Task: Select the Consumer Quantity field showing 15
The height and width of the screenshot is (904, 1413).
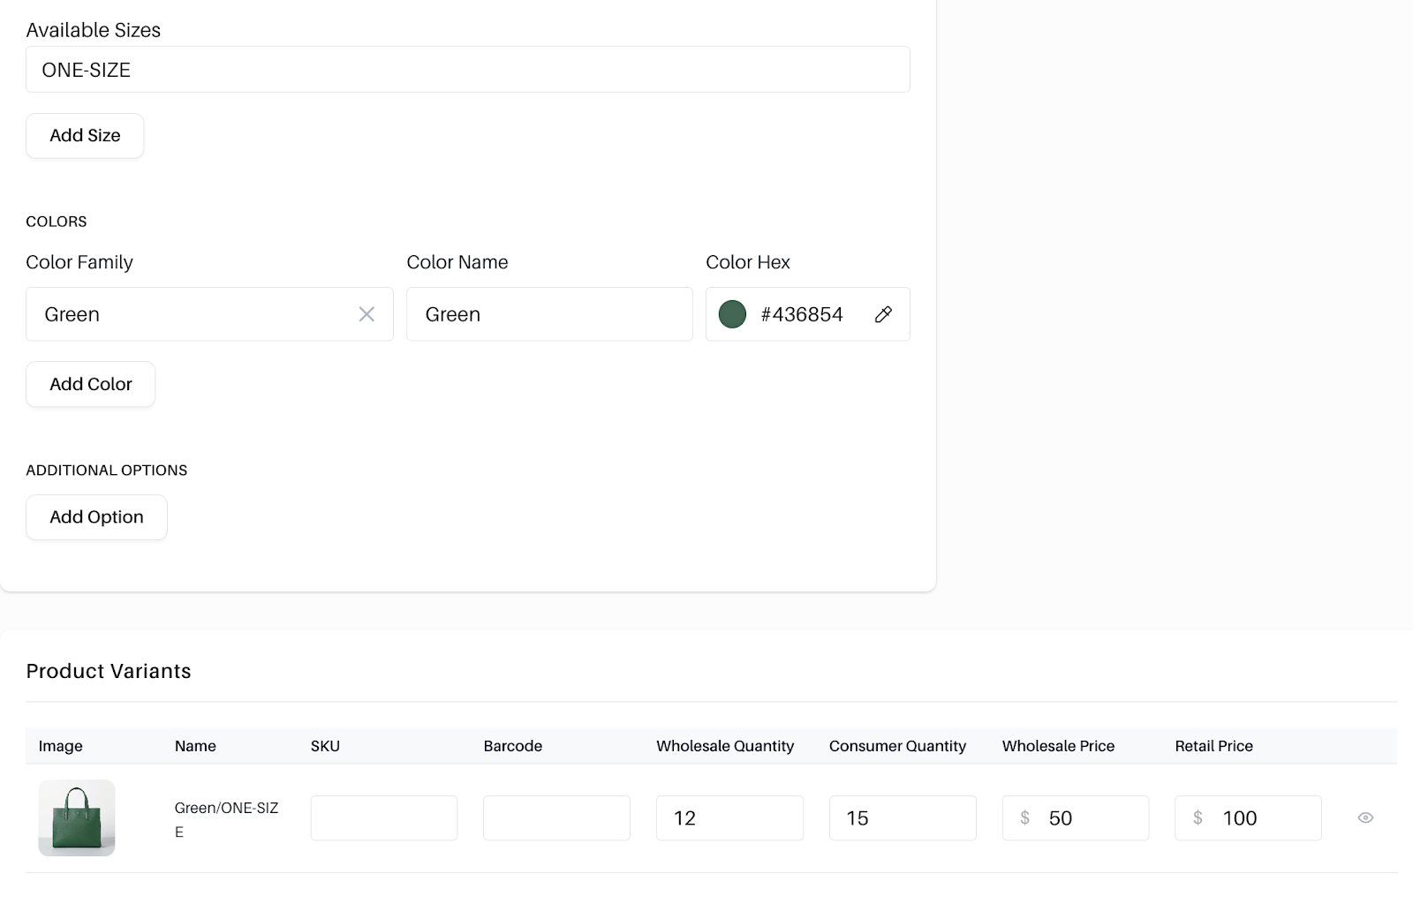Action: point(902,818)
